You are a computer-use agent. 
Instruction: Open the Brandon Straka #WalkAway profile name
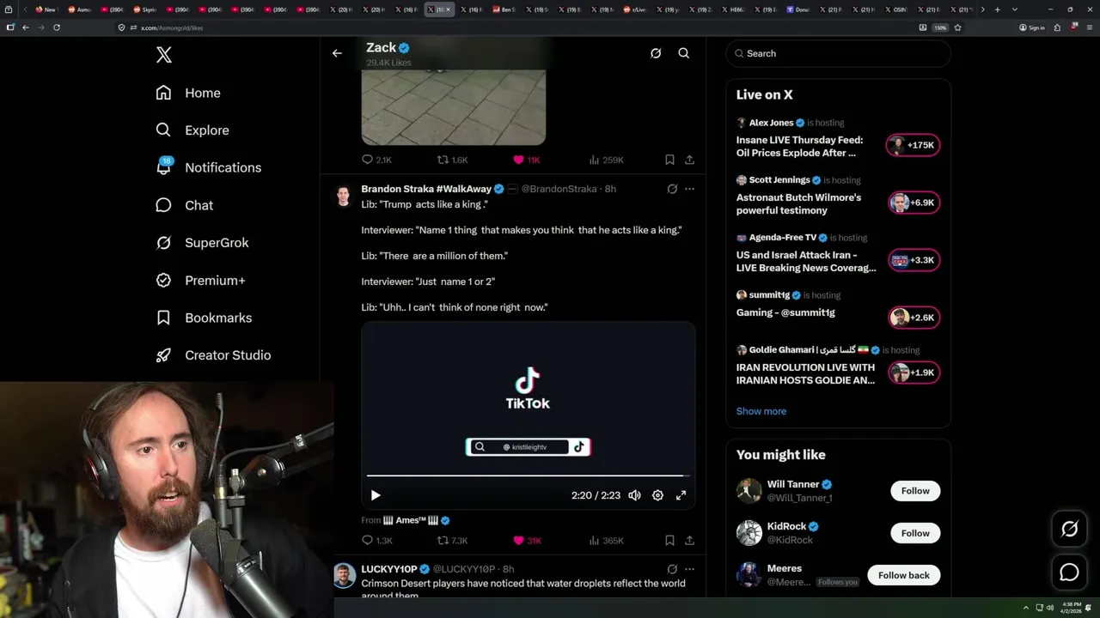coord(426,189)
